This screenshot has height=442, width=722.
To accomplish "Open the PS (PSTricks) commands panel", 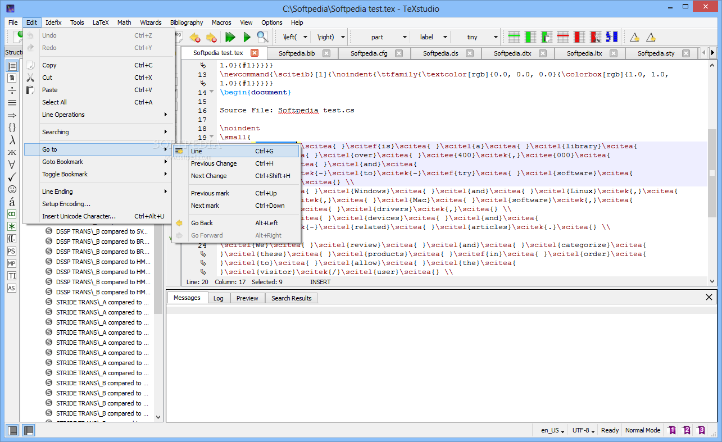I will [x=12, y=251].
